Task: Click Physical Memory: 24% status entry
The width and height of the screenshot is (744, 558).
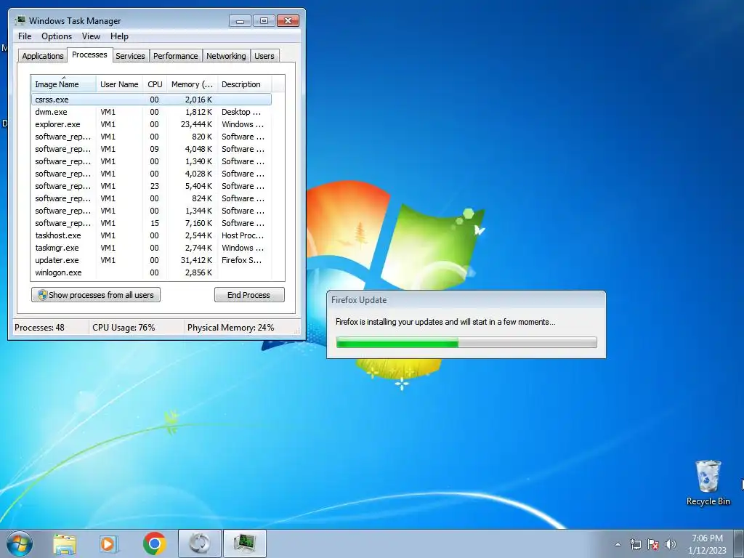Action: pos(230,328)
